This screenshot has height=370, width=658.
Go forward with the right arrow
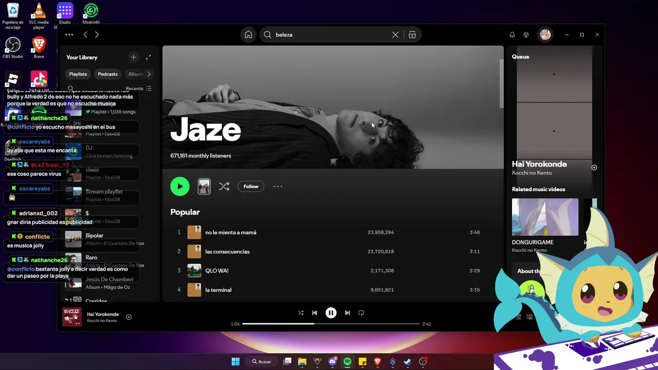[x=97, y=34]
